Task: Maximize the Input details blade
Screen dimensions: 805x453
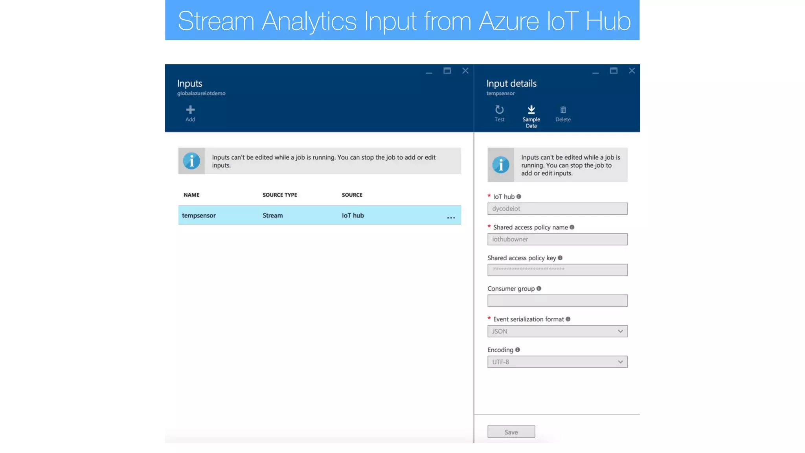Action: pos(614,71)
